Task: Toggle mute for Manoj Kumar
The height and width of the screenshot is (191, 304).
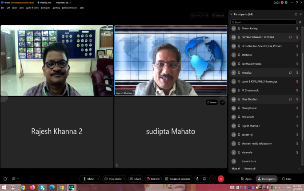Action: tap(297, 108)
